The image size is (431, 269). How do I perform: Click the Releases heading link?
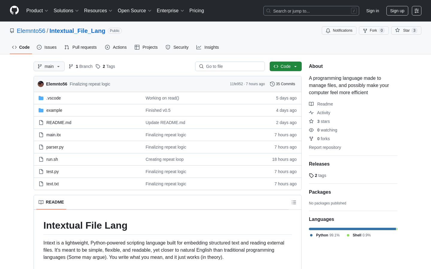click(x=319, y=164)
